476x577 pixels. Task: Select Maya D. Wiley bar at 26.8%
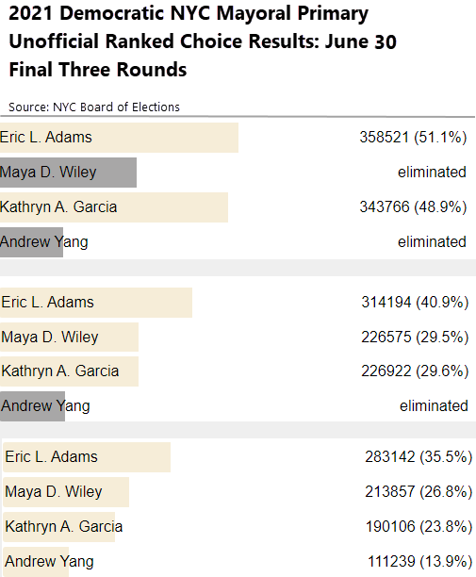coord(66,492)
